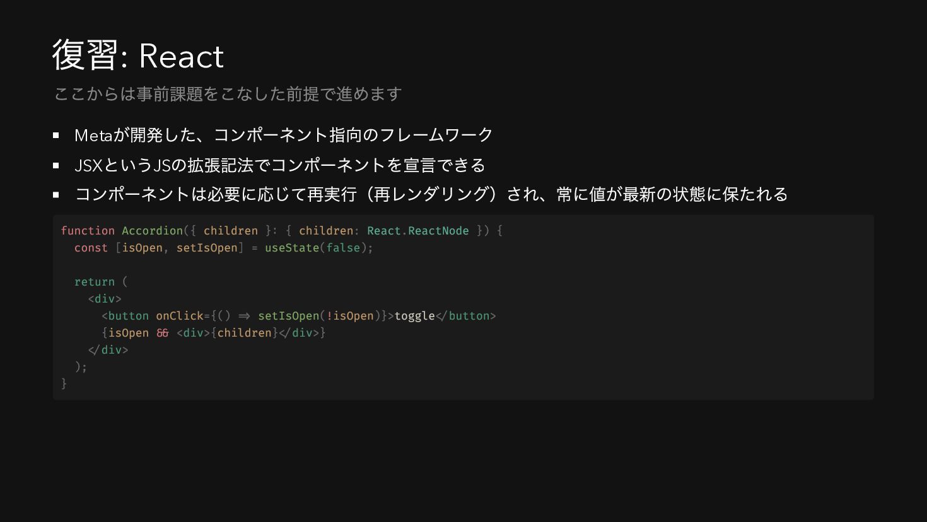927x522 pixels.
Task: Click the 'Accordion' function name
Action: coord(152,231)
